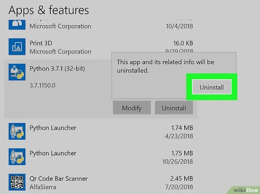260x194 pixels.
Task: Click the Modify button for Python 3.7.1
Action: pyautogui.click(x=132, y=108)
